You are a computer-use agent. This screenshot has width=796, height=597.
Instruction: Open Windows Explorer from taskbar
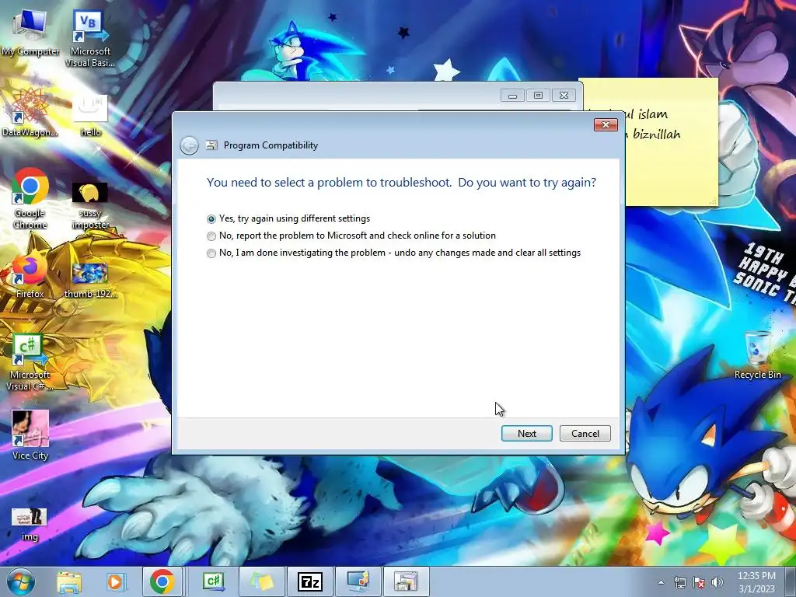(68, 581)
